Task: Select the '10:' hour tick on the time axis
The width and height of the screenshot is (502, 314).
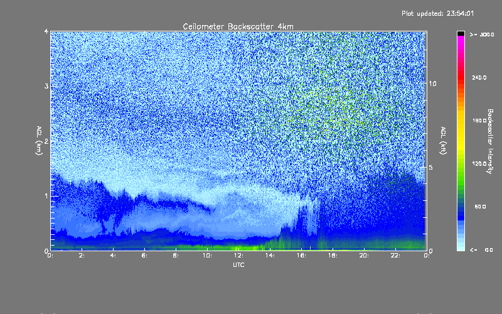Action: coord(207,256)
